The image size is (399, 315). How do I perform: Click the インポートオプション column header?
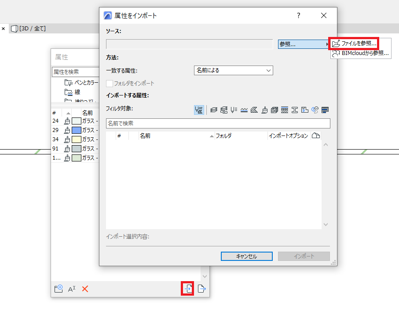click(x=289, y=136)
